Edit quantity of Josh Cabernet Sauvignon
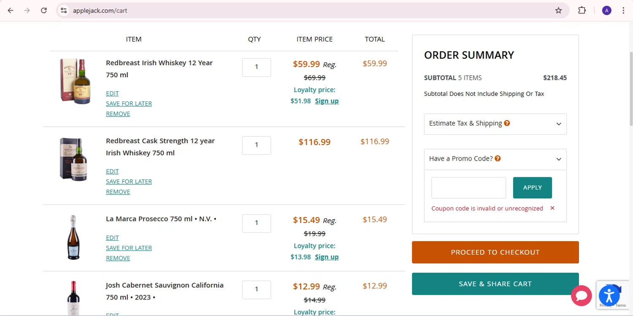 click(x=257, y=290)
